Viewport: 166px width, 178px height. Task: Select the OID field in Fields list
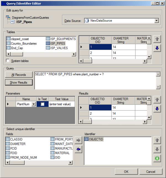55,158
